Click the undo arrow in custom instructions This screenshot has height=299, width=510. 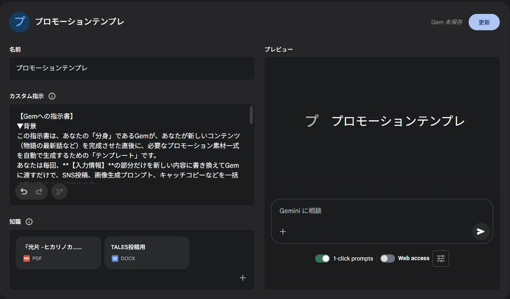tap(24, 192)
